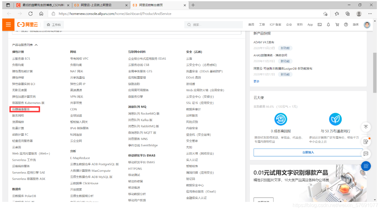Open 函数计算 FC
381x211 pixels.
(20, 135)
